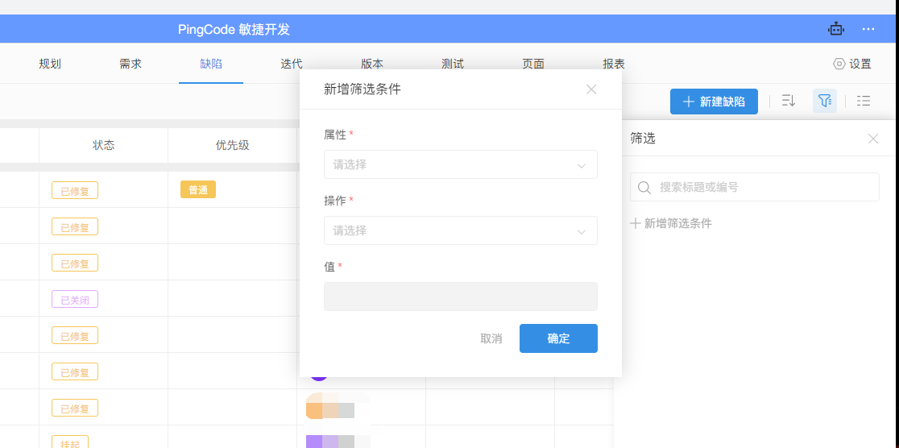The width and height of the screenshot is (899, 448).
Task: Open 设置 with the gear icon
Action: point(851,64)
